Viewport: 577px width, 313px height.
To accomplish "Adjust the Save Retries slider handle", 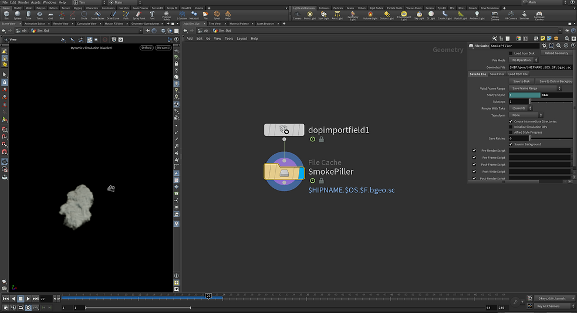I will point(530,138).
